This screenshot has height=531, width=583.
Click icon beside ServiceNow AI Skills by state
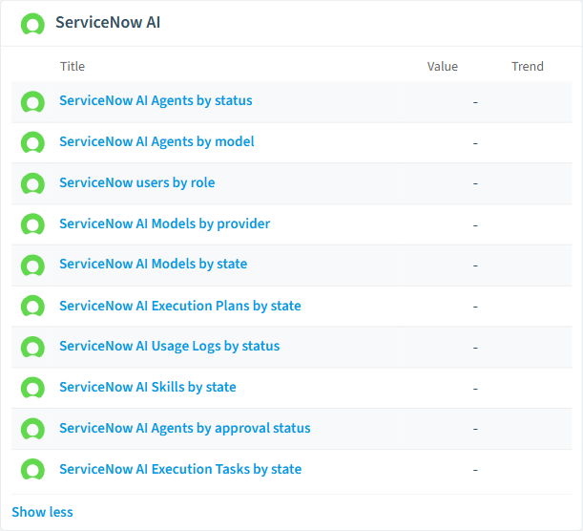(x=32, y=388)
